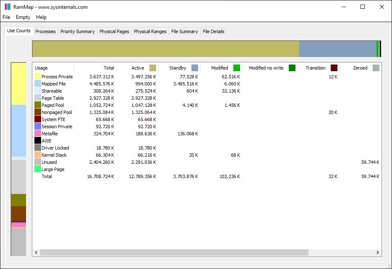Image resolution: width=392 pixels, height=269 pixels.
Task: Open the Help menu
Action: (x=41, y=17)
